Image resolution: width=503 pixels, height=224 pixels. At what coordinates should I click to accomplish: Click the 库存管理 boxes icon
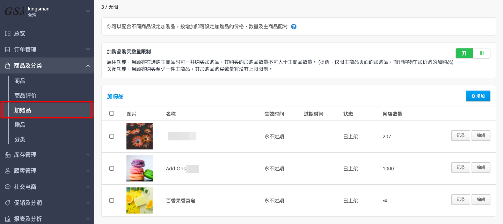(8, 155)
